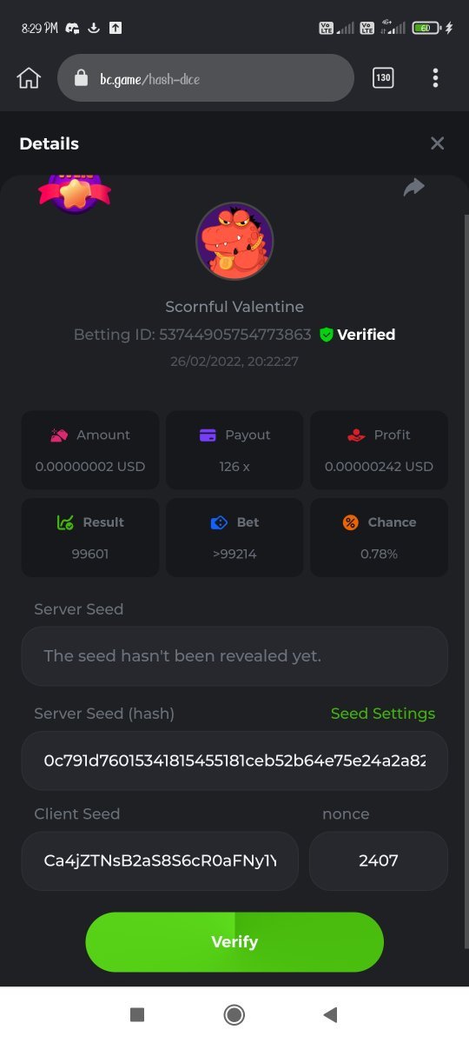Close the Details panel
This screenshot has width=469, height=1043.
437,143
